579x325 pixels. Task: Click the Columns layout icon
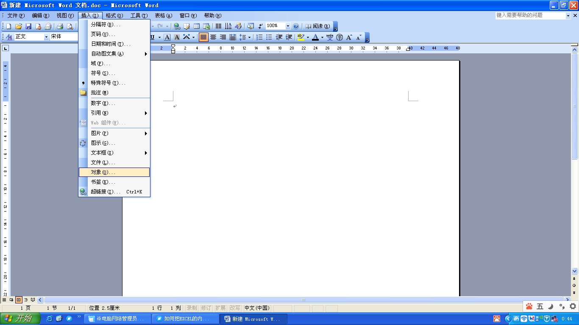point(218,26)
